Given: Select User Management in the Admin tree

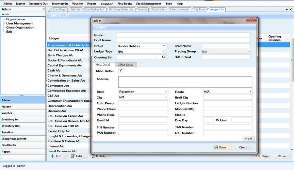Looking at the screenshot, I should point(20,24).
